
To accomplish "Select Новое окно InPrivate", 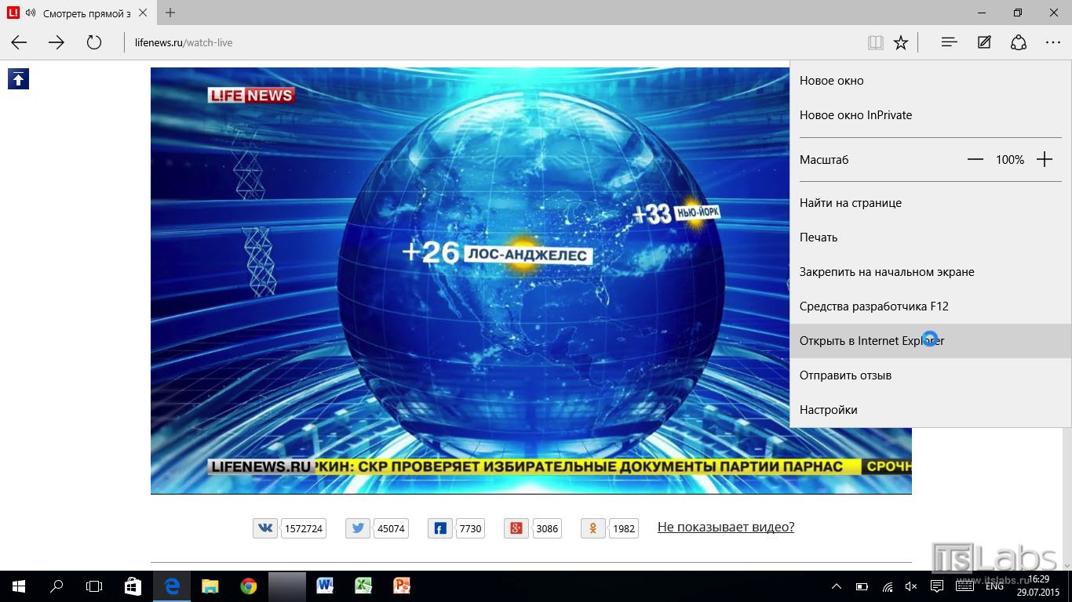I will point(930,115).
